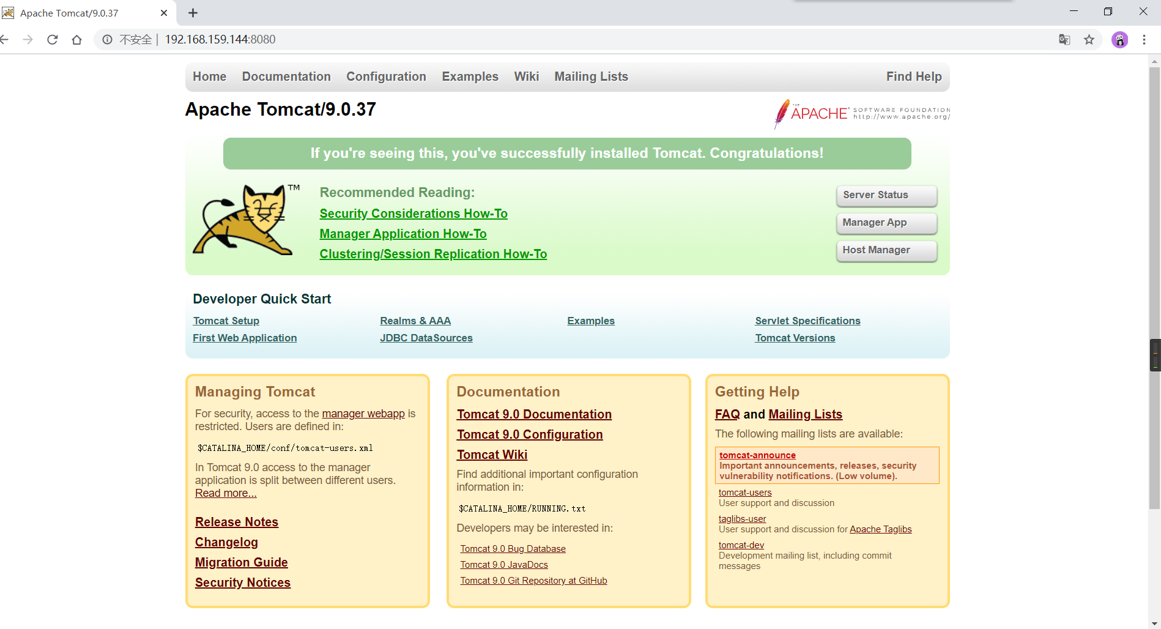Viewport: 1161px width, 629px height.
Task: Open the Examples nav item
Action: tap(470, 76)
